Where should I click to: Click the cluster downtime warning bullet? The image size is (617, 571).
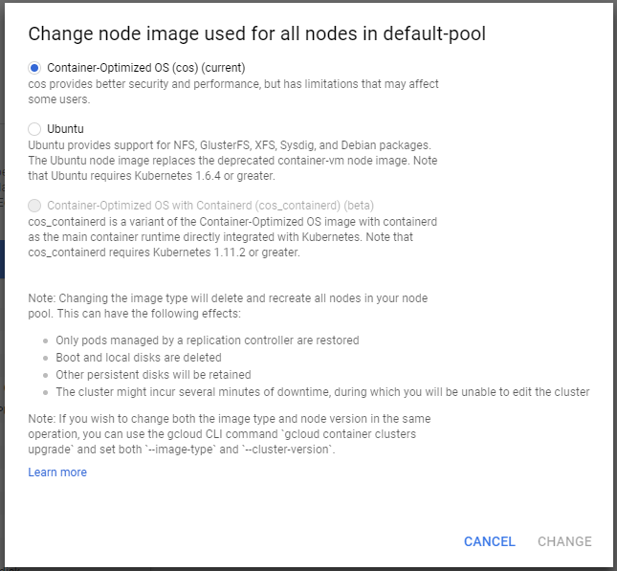pos(322,392)
